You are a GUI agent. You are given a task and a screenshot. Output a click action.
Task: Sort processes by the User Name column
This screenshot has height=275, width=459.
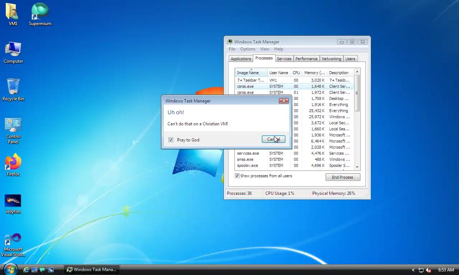(279, 73)
